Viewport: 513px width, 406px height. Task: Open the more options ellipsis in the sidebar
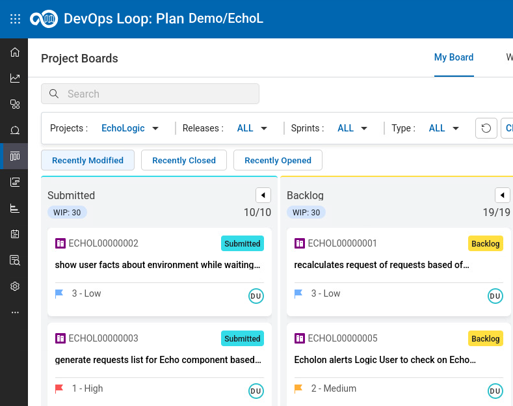(x=15, y=312)
